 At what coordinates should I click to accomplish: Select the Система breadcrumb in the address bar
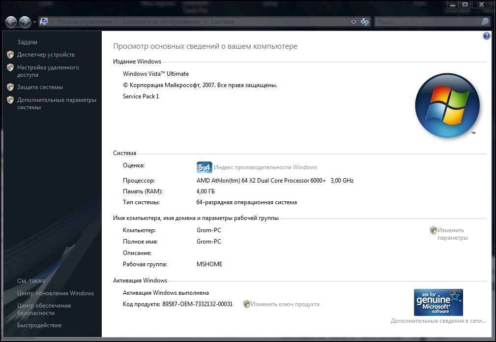[x=222, y=22]
